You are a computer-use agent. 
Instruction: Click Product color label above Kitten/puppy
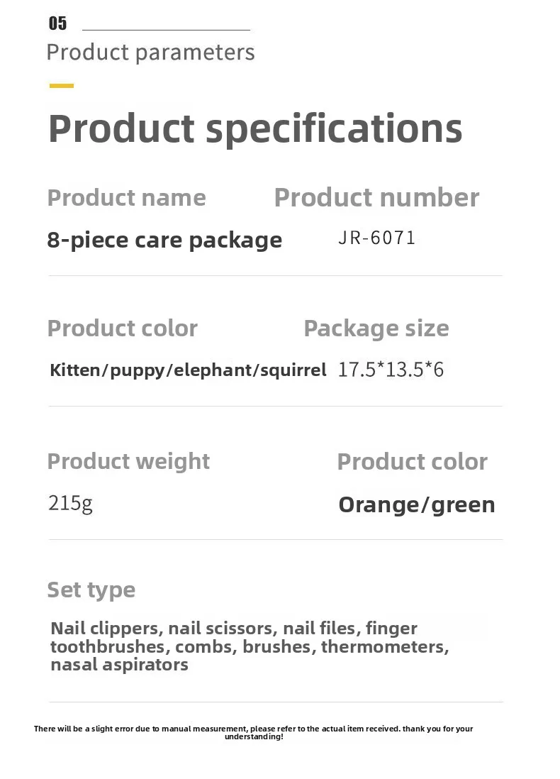123,328
